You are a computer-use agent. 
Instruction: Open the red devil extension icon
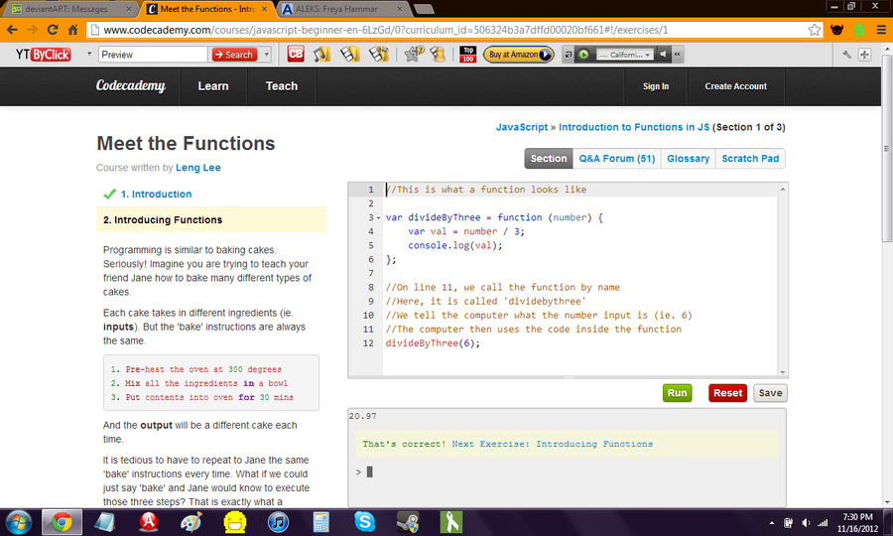tap(836, 30)
